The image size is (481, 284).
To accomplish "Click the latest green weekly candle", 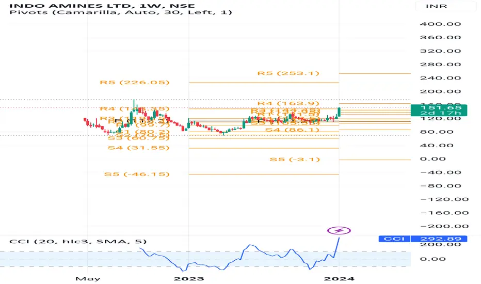I will [x=339, y=112].
